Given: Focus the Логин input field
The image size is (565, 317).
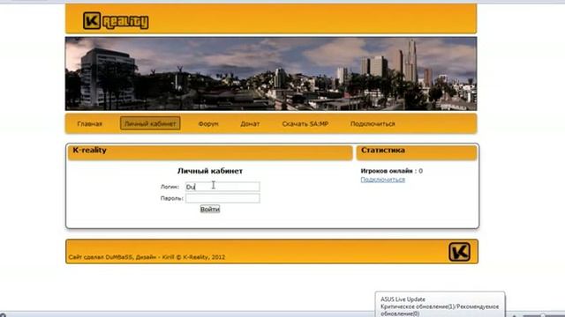Looking at the screenshot, I should pos(222,187).
